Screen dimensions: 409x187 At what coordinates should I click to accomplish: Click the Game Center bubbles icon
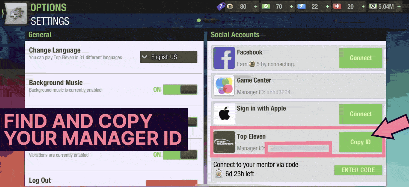pyautogui.click(x=224, y=85)
